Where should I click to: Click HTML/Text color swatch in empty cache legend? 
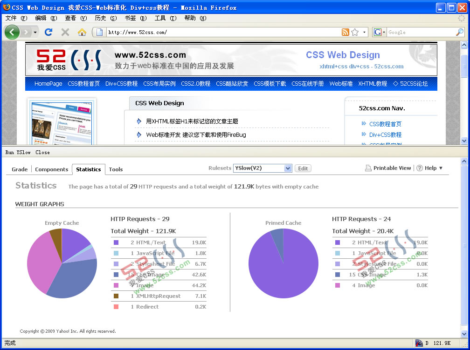tap(116, 242)
